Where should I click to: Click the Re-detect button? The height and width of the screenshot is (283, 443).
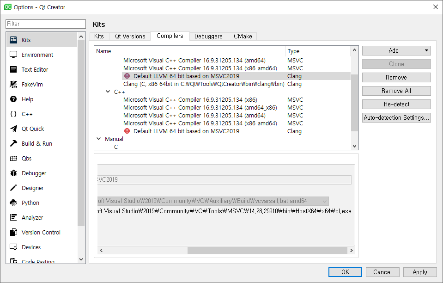click(x=396, y=104)
